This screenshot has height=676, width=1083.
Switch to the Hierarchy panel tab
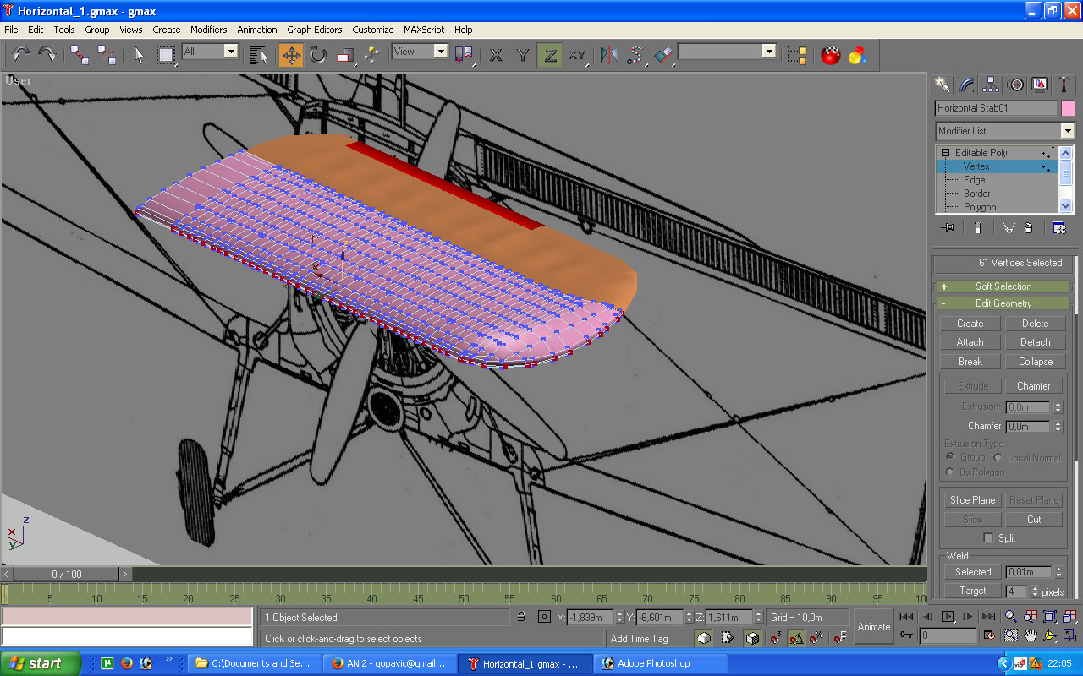point(991,84)
